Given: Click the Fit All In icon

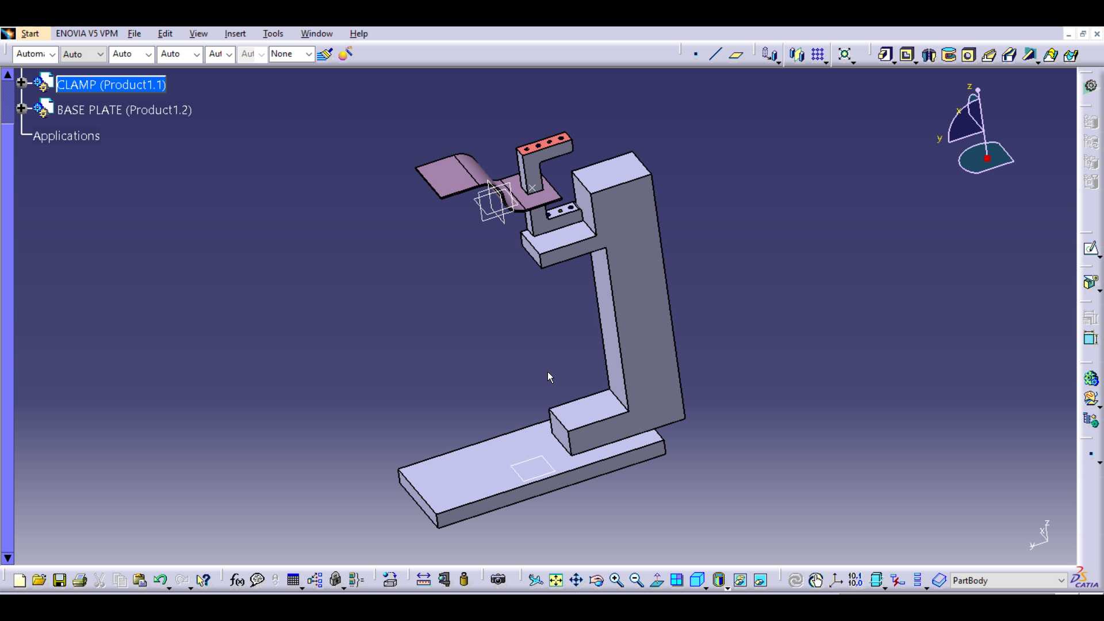Looking at the screenshot, I should coord(556,580).
